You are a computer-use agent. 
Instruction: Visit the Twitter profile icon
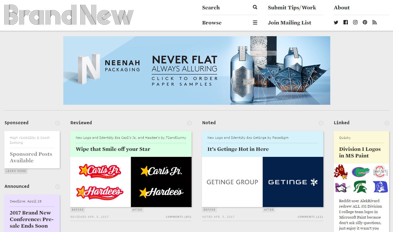[336, 22]
